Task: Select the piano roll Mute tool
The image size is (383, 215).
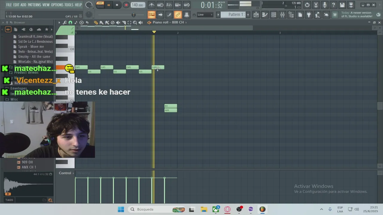Action: click(118, 22)
